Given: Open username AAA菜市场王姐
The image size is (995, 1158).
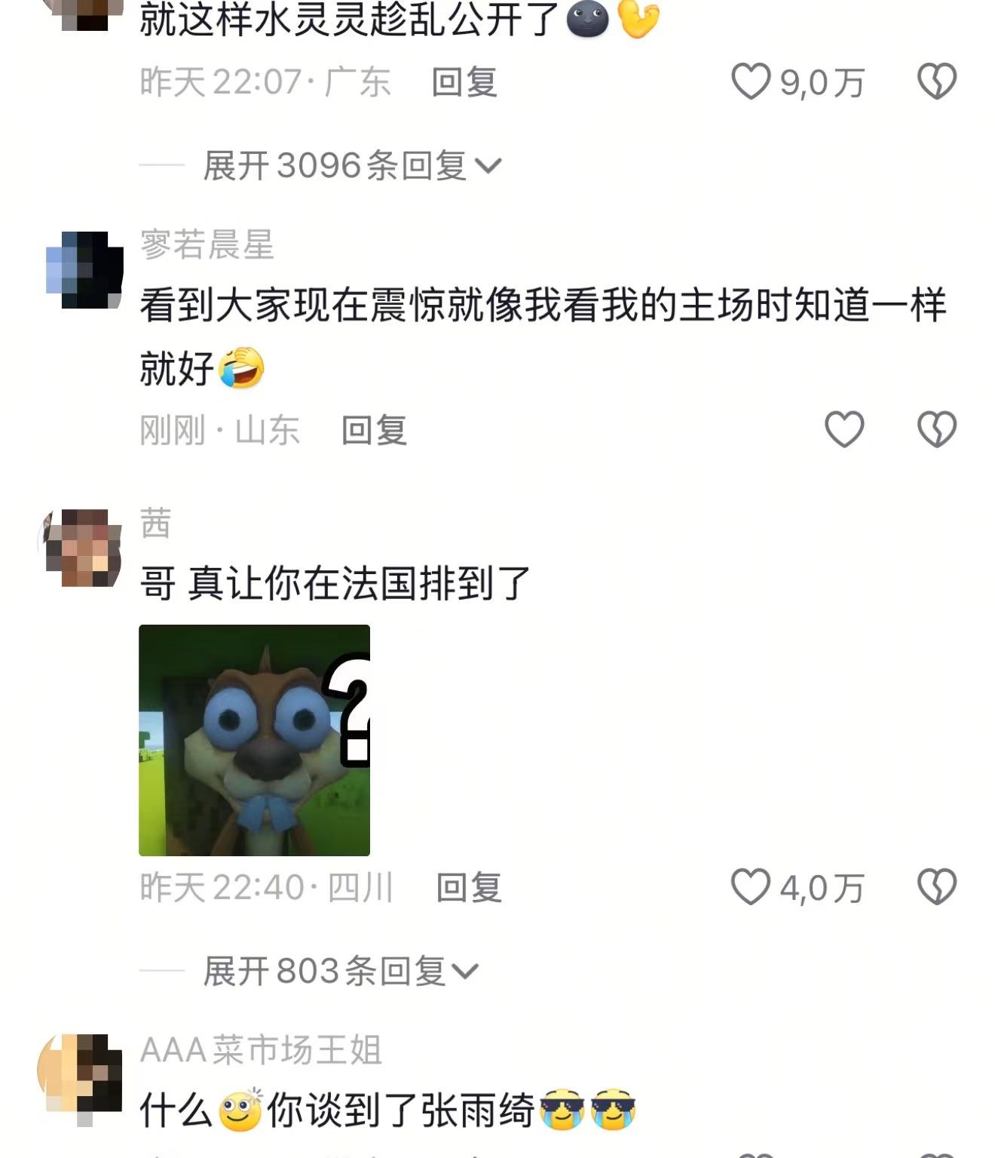Looking at the screenshot, I should [x=261, y=1049].
